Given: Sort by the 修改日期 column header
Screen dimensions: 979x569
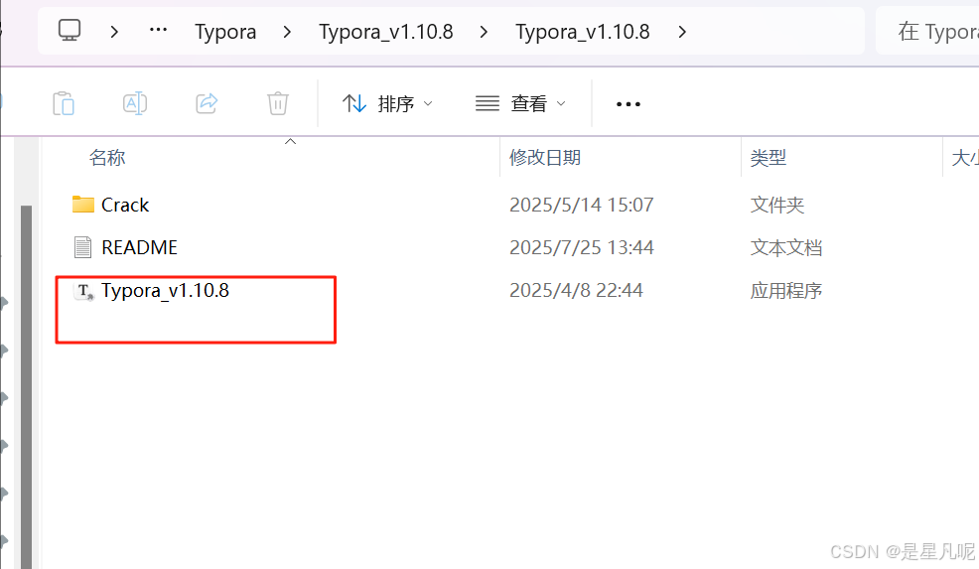Looking at the screenshot, I should [x=545, y=158].
